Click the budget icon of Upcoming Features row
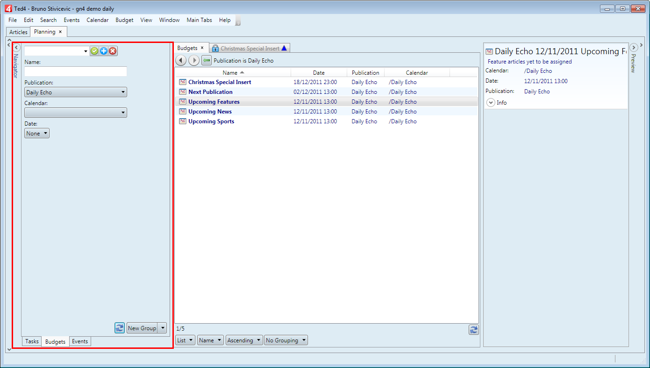Viewport: 650px width, 368px height. [x=183, y=101]
